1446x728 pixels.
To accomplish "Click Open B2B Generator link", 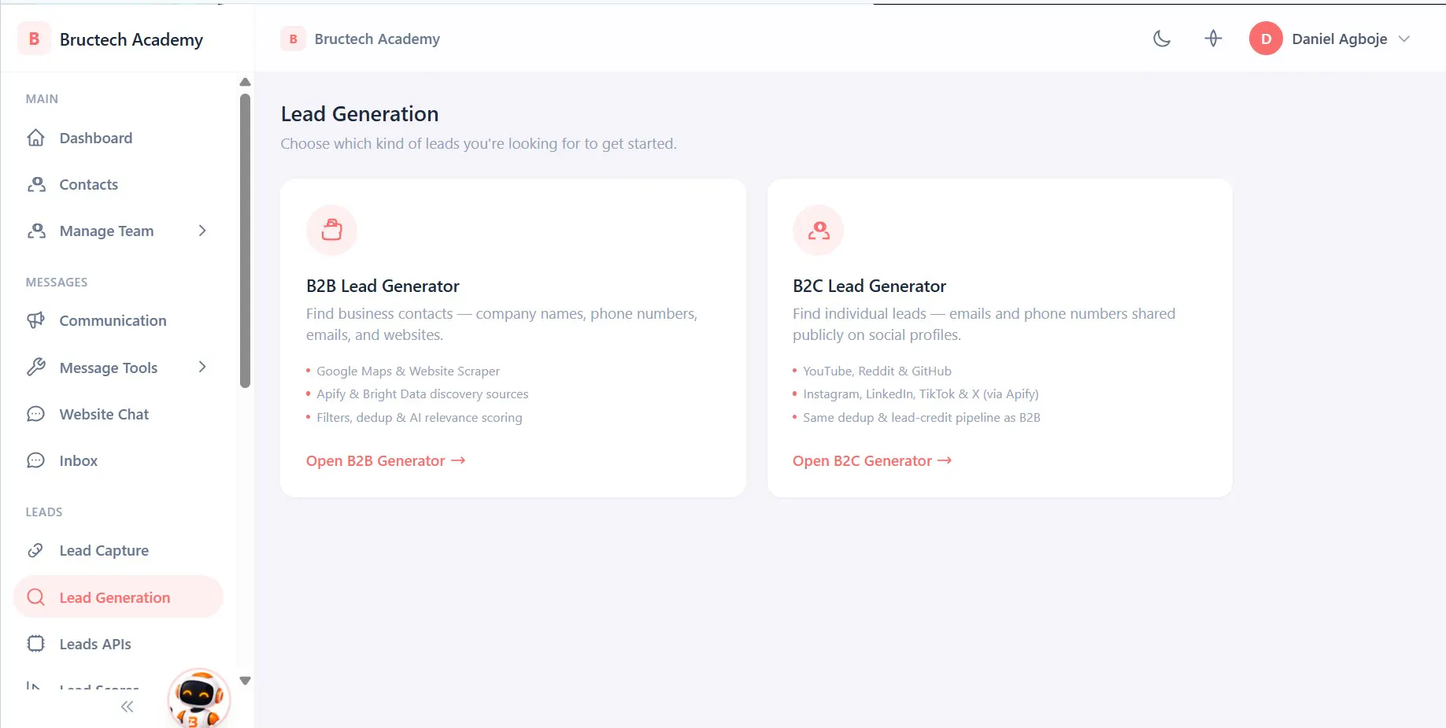I will tap(386, 460).
